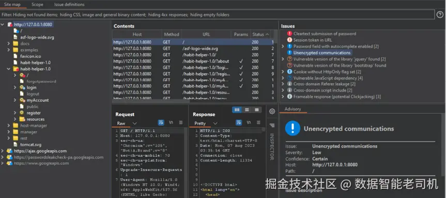Click the question-mark icon for jquery vulnerability
The width and height of the screenshot is (446, 198).
(289, 59)
